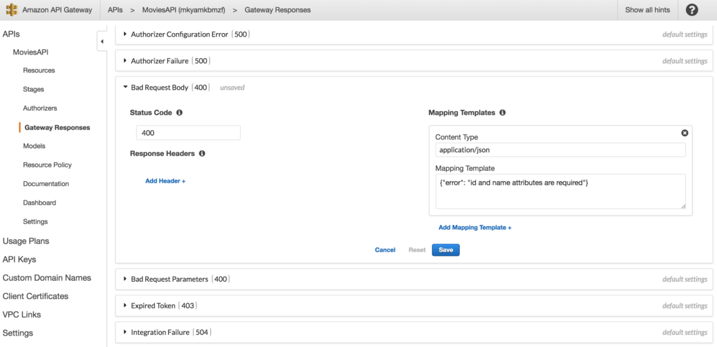The width and height of the screenshot is (717, 347).
Task: Click the MoviesAPI (mkyamkbmzf) breadcrumb
Action: pos(184,10)
